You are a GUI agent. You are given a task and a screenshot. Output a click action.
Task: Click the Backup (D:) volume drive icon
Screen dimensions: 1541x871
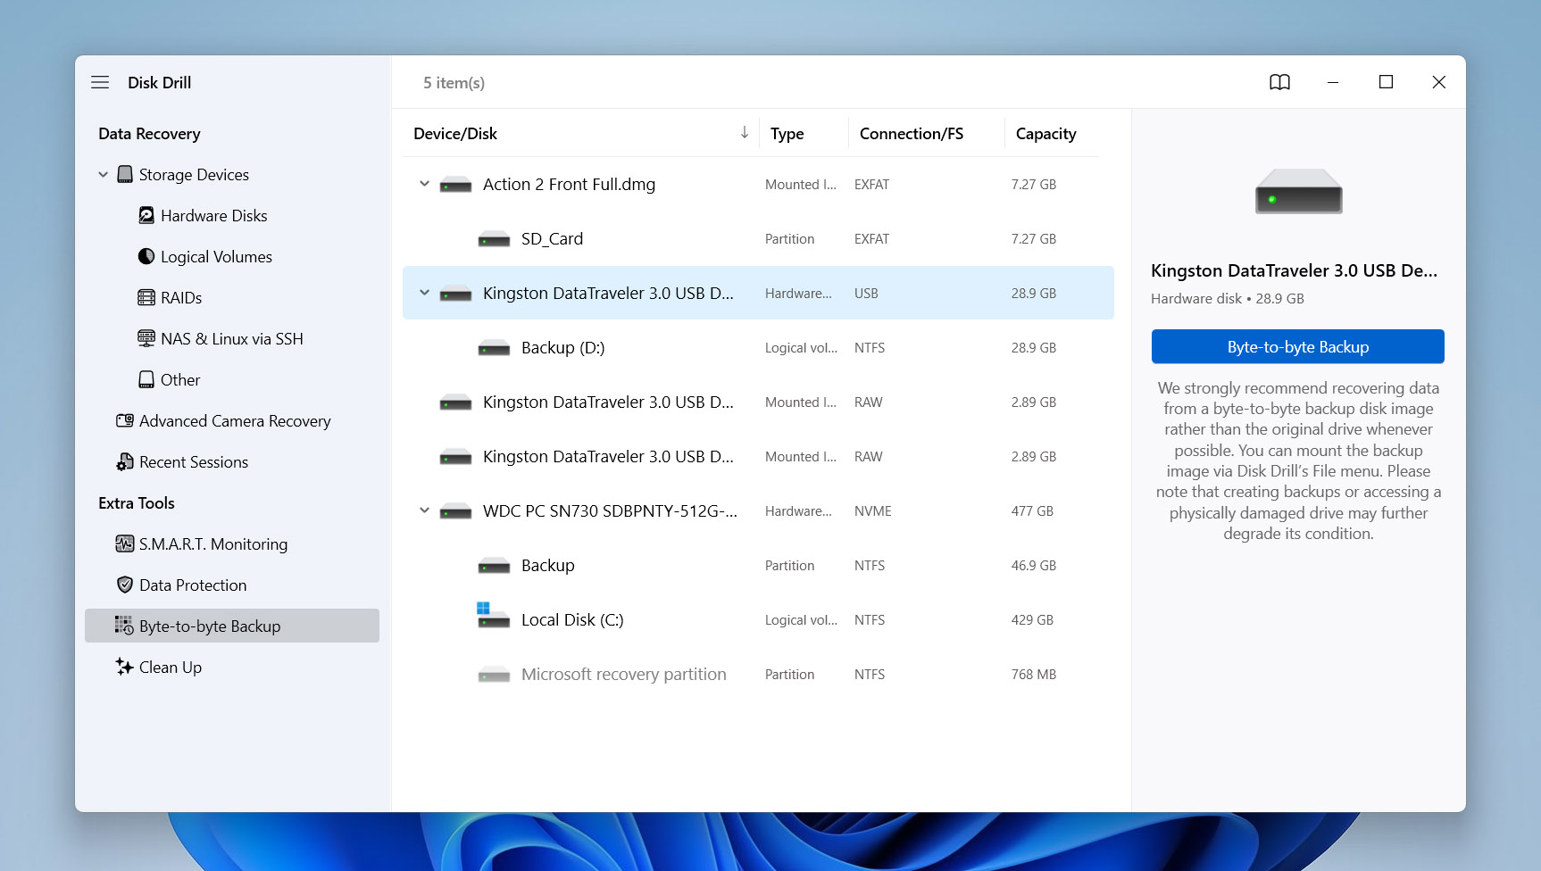(x=494, y=348)
